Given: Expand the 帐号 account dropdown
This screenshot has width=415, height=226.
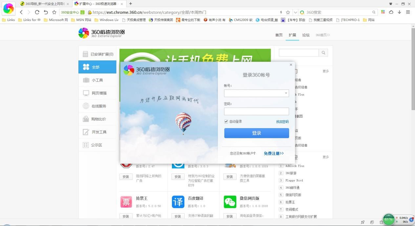Looking at the screenshot, I should 286,93.
